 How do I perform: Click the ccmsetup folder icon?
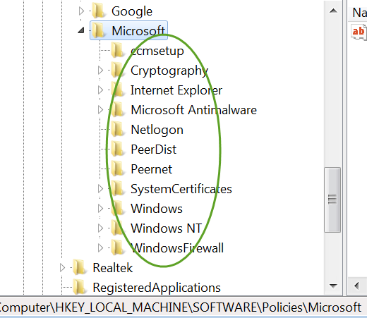[x=117, y=50]
